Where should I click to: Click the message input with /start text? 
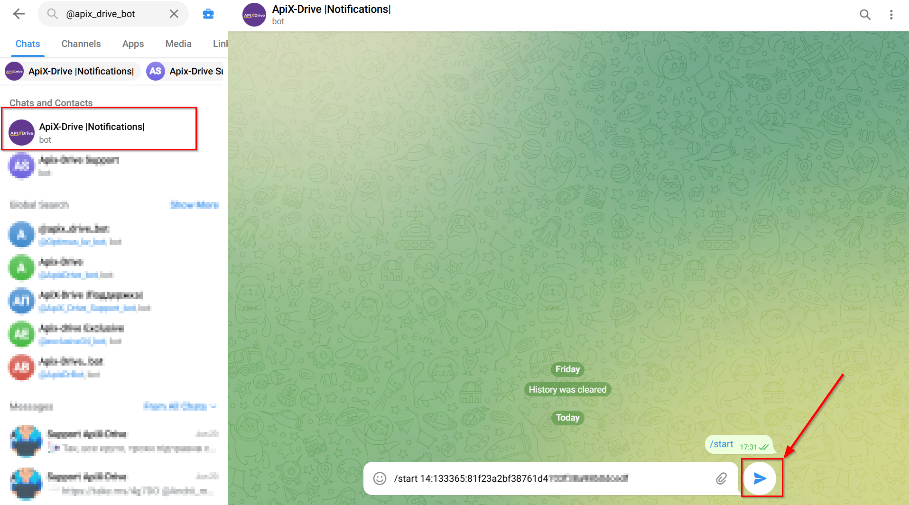click(550, 478)
